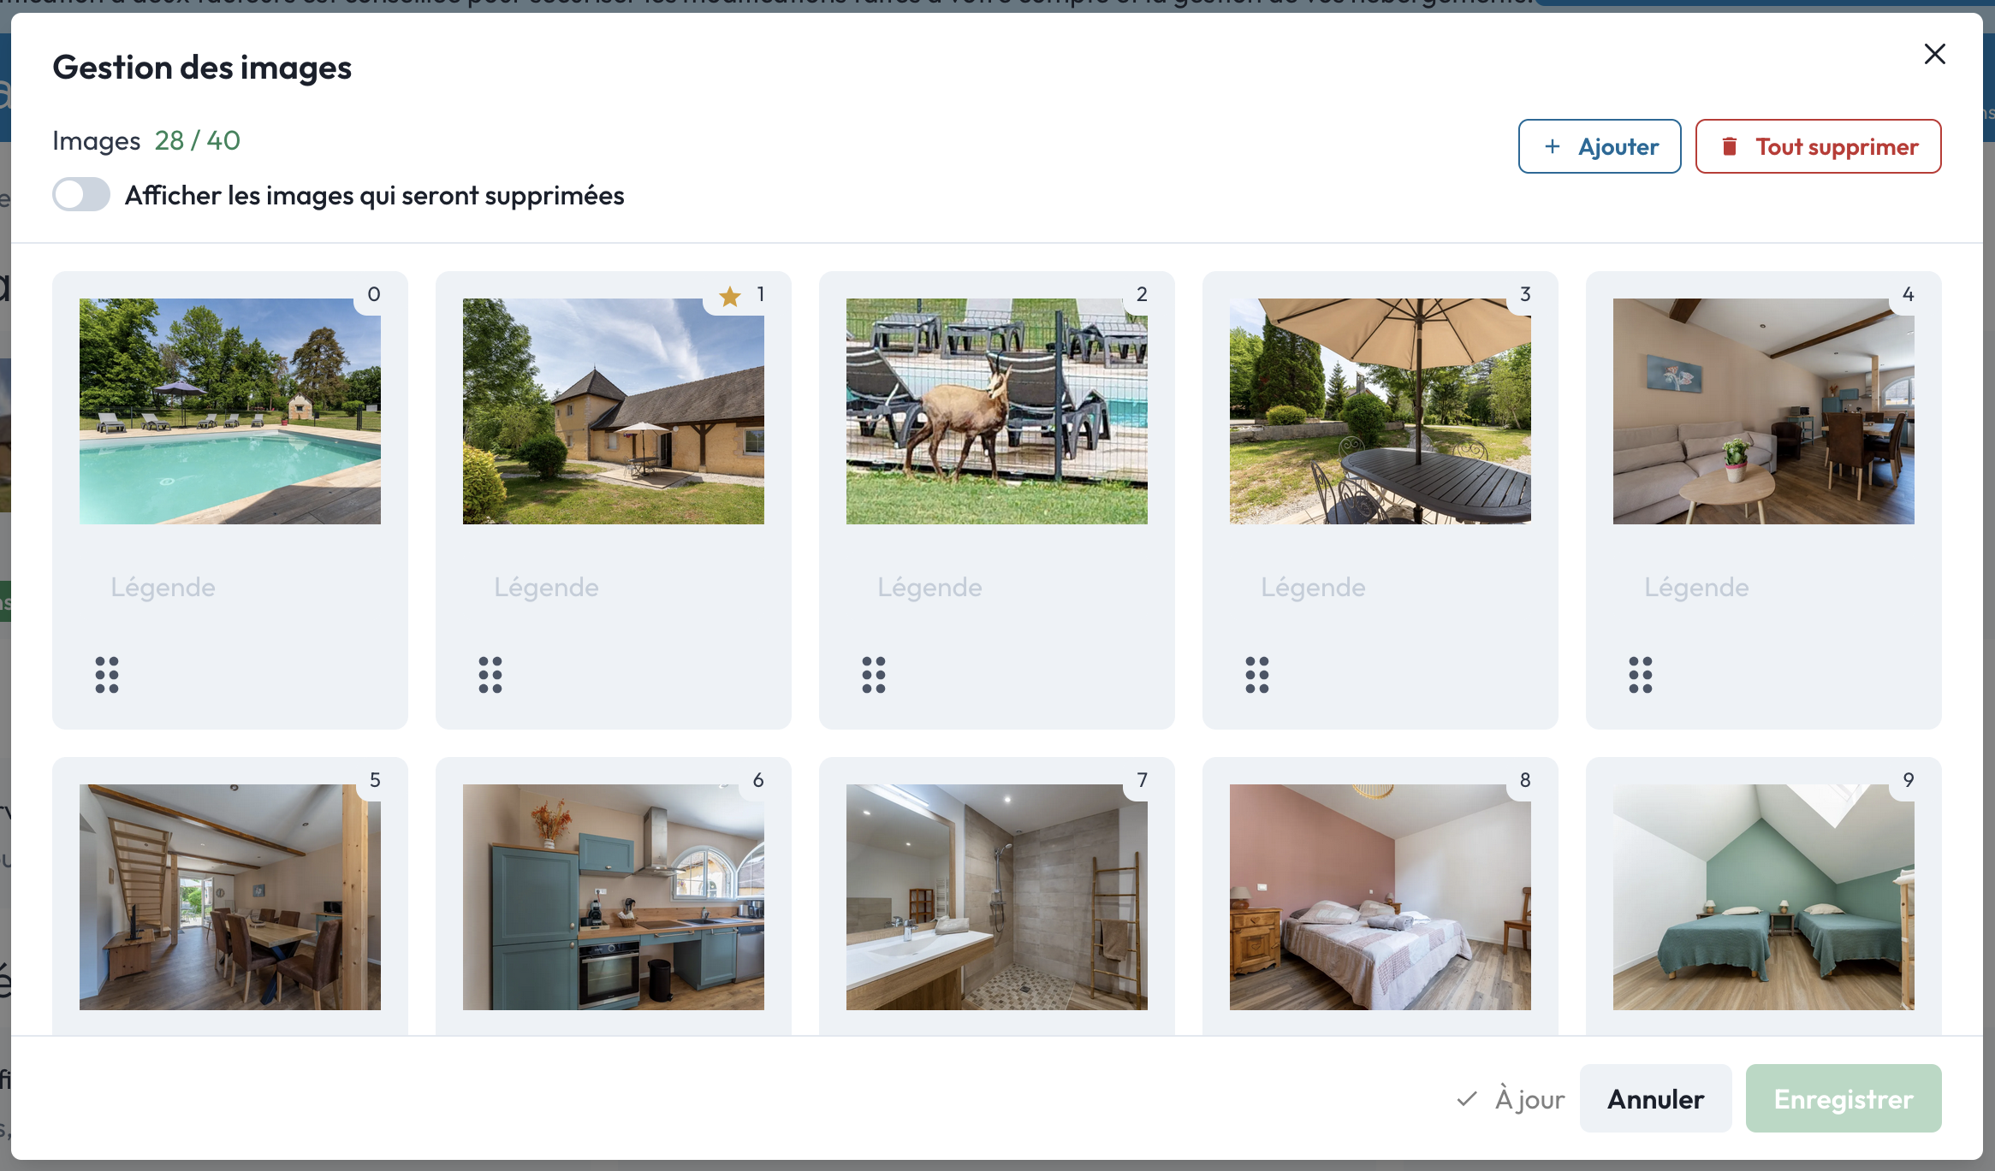Select the chamois by pool thumbnail numbered 2
This screenshot has width=1995, height=1171.
click(997, 411)
